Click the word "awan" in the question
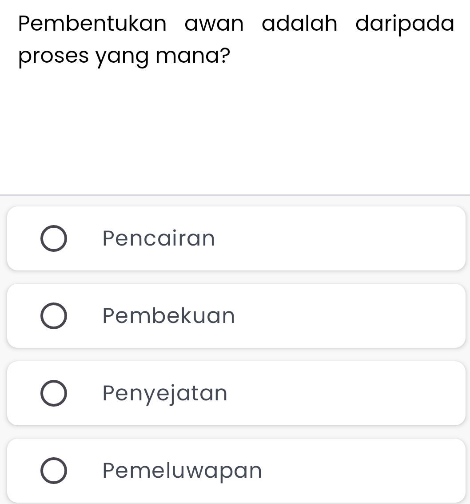Screen dimensions: 470x504 tap(214, 24)
